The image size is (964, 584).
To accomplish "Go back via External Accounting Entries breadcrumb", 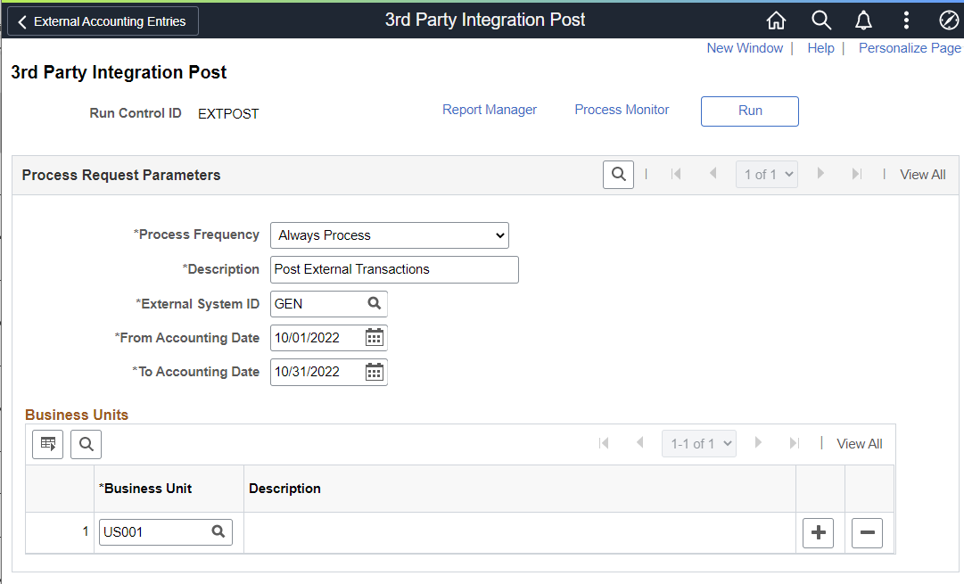I will (101, 21).
